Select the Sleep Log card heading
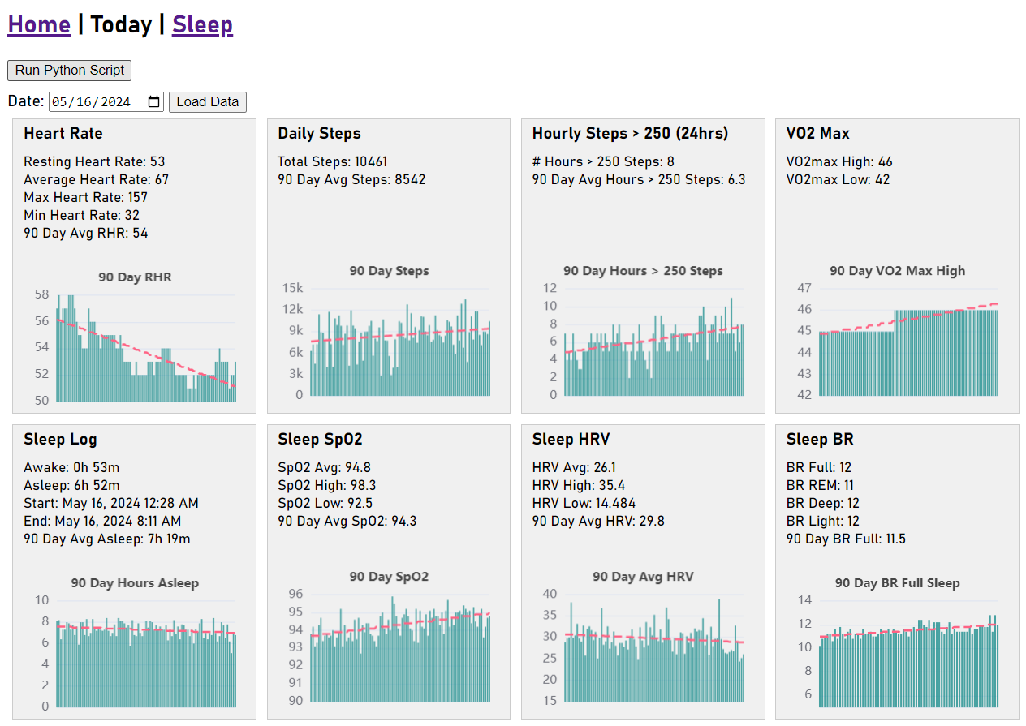Screen dimensions: 1026x726 [x=60, y=440]
